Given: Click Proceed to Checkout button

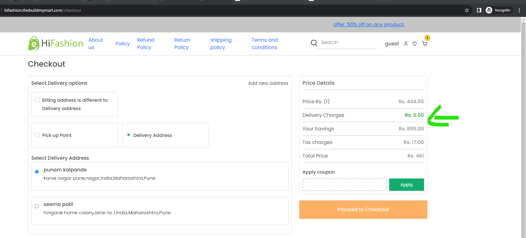Looking at the screenshot, I should point(363,210).
